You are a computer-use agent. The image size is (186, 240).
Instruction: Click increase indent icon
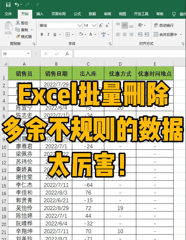click(x=147, y=34)
